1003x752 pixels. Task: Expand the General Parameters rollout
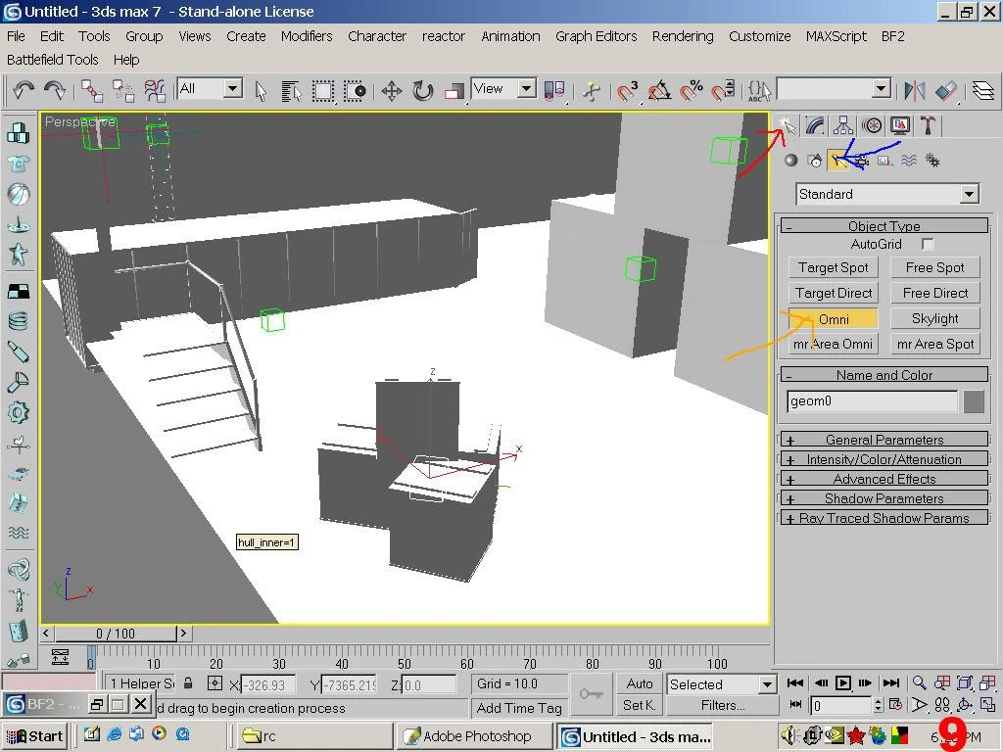tap(884, 440)
